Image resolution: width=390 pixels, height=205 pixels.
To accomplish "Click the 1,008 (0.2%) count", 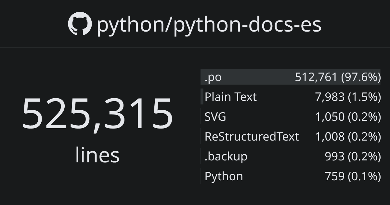I will tap(348, 137).
